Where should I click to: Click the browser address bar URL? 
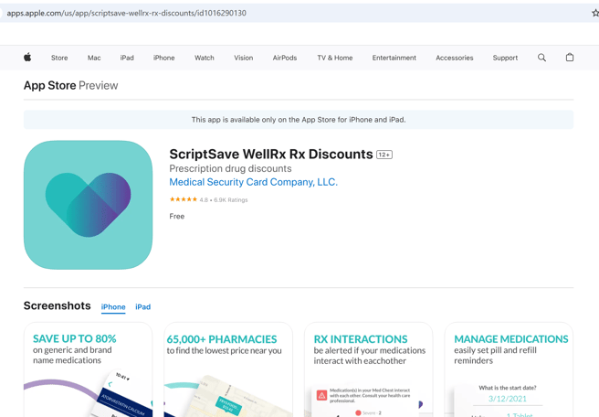pos(126,13)
